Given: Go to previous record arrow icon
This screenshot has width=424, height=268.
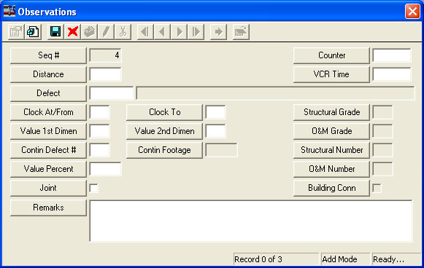Looking at the screenshot, I should coord(162,32).
